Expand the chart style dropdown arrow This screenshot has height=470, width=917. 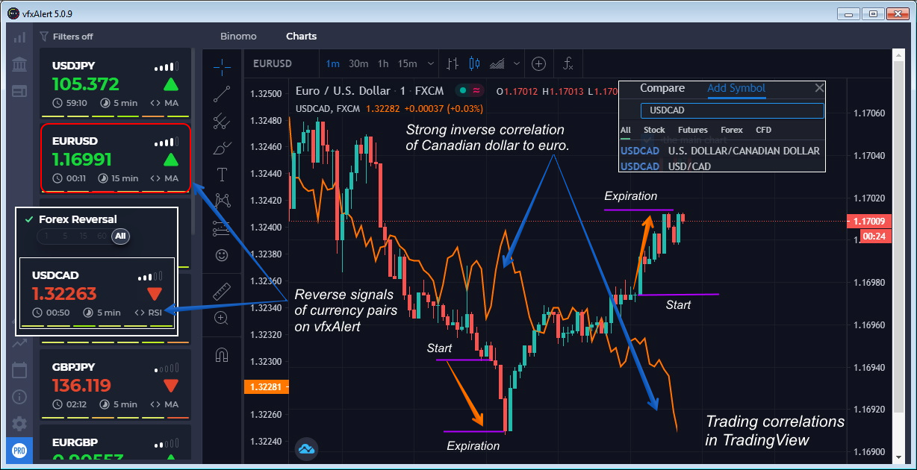[x=517, y=64]
